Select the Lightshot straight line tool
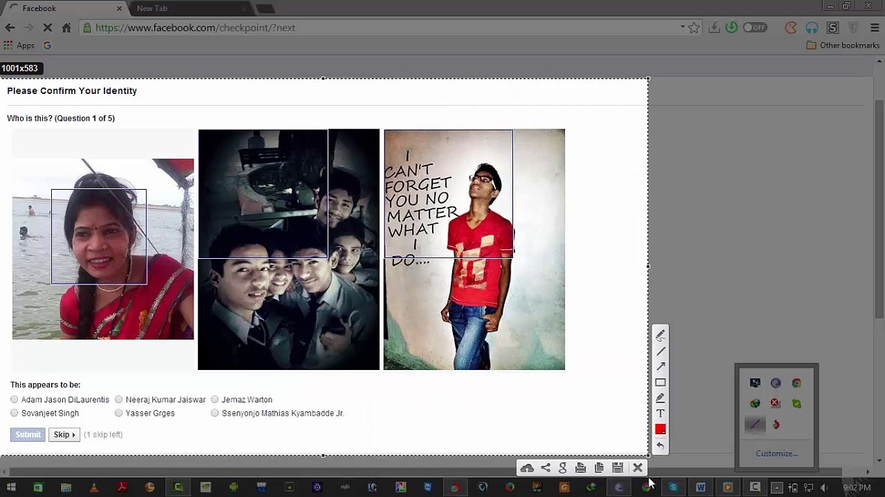 (x=660, y=351)
